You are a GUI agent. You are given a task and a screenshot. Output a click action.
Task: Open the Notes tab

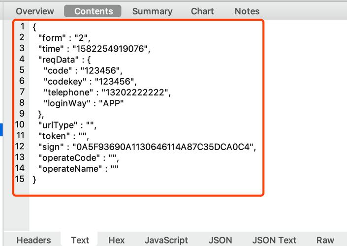247,11
